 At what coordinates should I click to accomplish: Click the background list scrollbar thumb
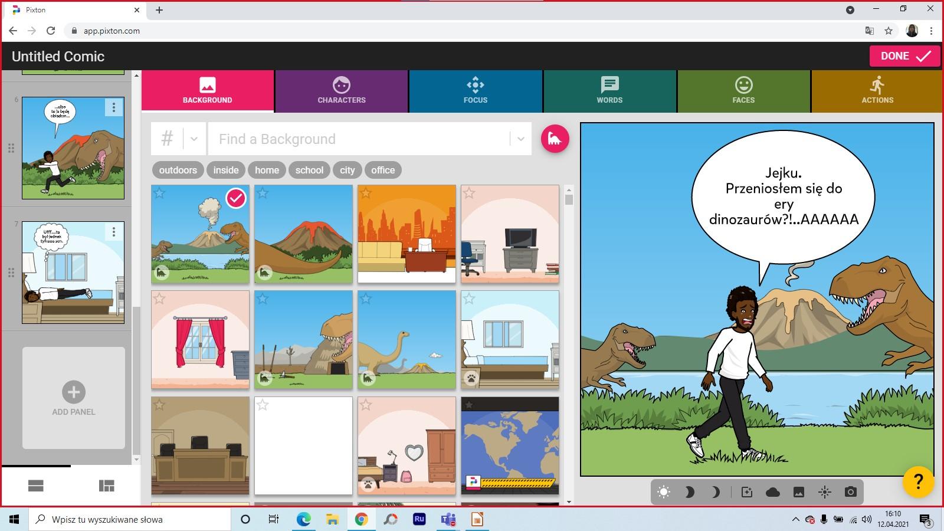tap(569, 199)
